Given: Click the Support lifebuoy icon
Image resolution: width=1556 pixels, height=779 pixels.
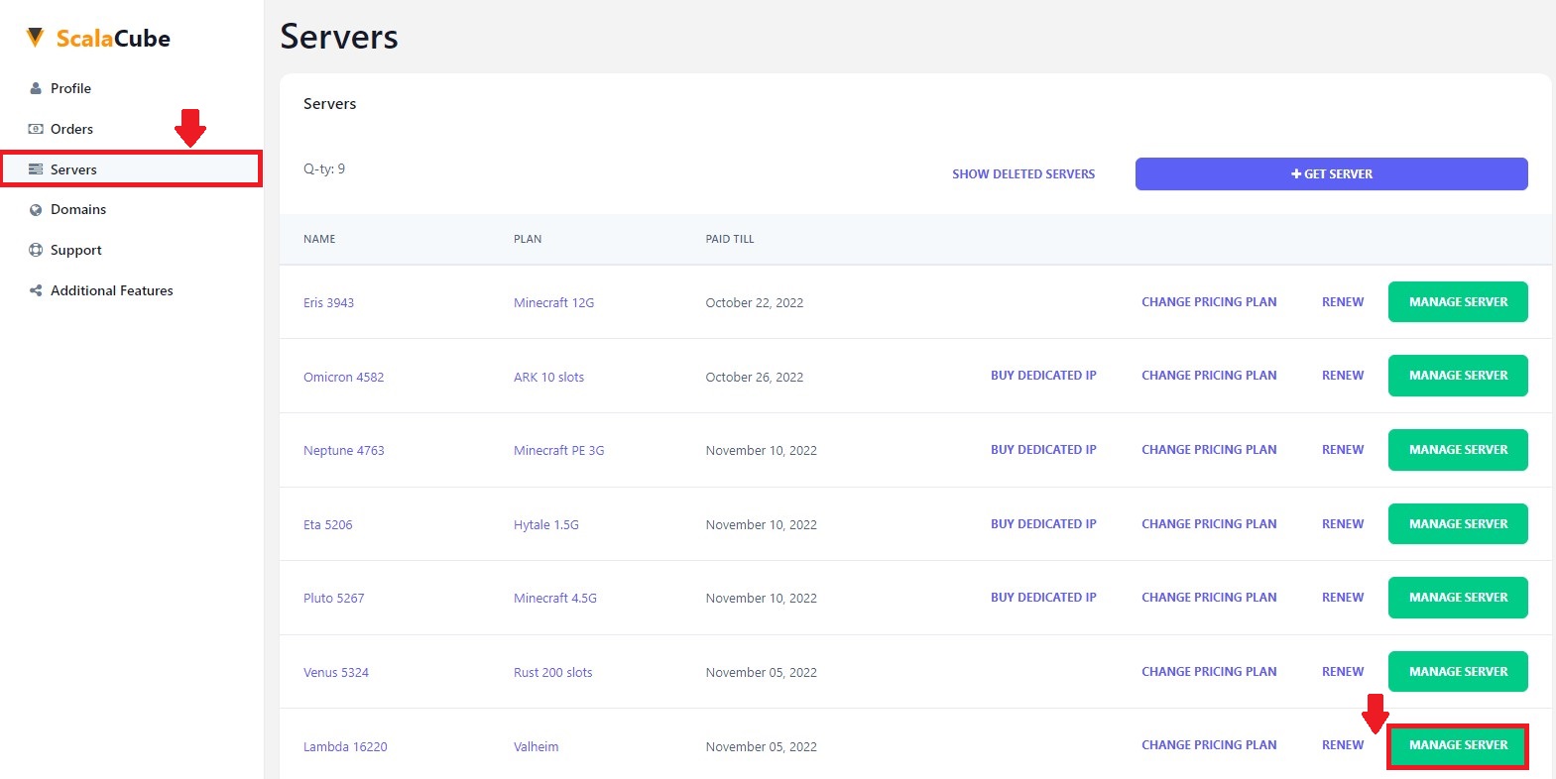Looking at the screenshot, I should coord(36,250).
